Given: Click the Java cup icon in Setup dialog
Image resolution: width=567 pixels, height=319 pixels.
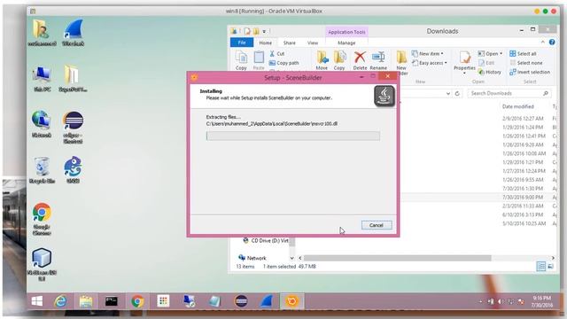Looking at the screenshot, I should pyautogui.click(x=384, y=96).
